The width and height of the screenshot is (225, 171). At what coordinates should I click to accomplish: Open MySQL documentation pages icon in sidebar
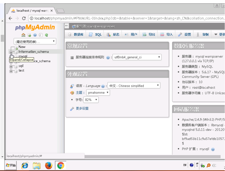pos(41,35)
